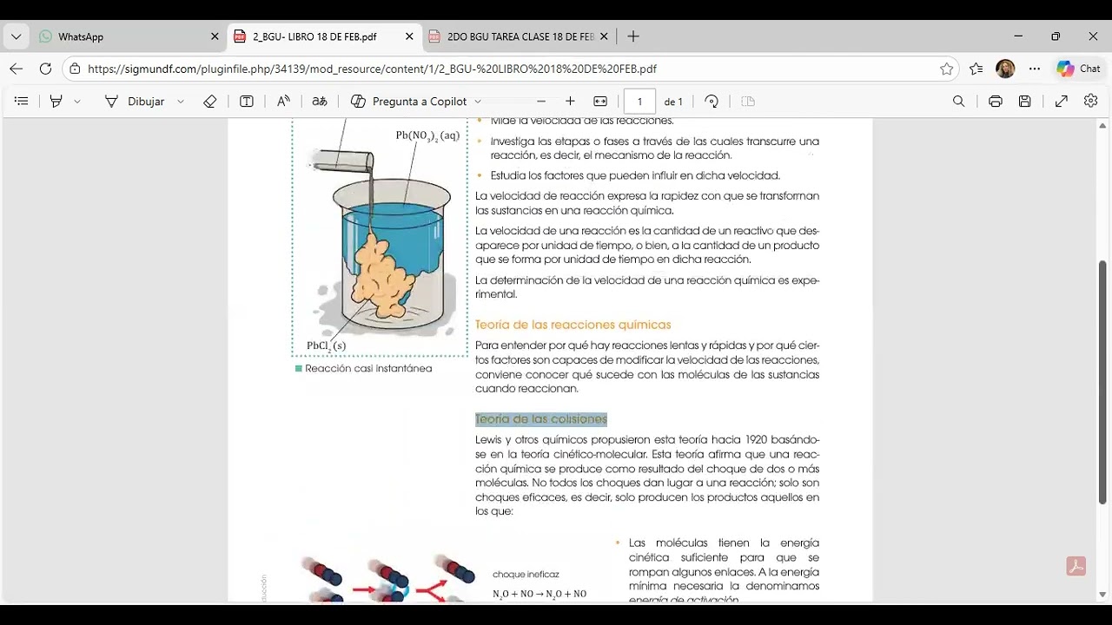Close the 2DO BGU TAREA CLASE tab
Image resolution: width=1112 pixels, height=625 pixels.
click(604, 36)
